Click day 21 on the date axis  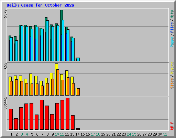pyautogui.click(x=113, y=134)
